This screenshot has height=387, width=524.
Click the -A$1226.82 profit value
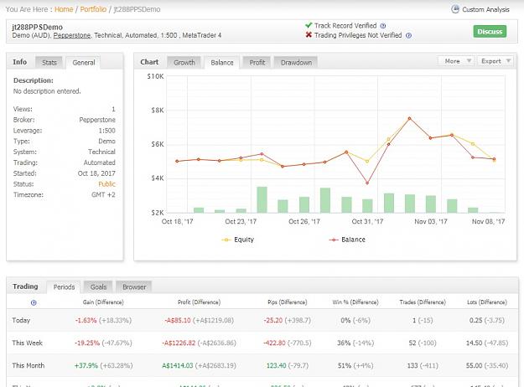coord(179,343)
